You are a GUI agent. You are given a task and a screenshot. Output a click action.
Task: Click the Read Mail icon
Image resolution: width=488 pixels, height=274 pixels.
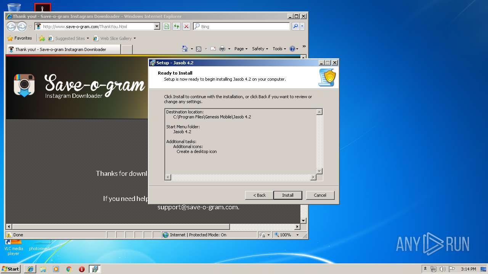point(213,49)
